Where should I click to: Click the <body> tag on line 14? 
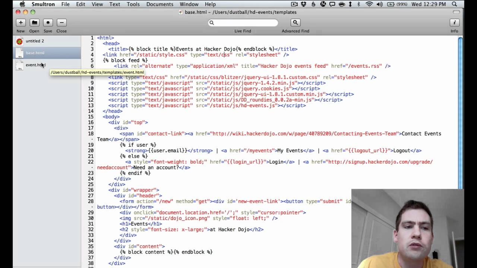111,117
